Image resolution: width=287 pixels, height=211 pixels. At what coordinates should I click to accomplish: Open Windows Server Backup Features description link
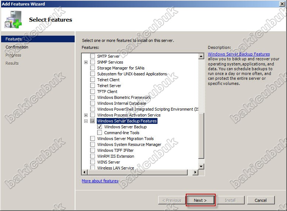239,54
